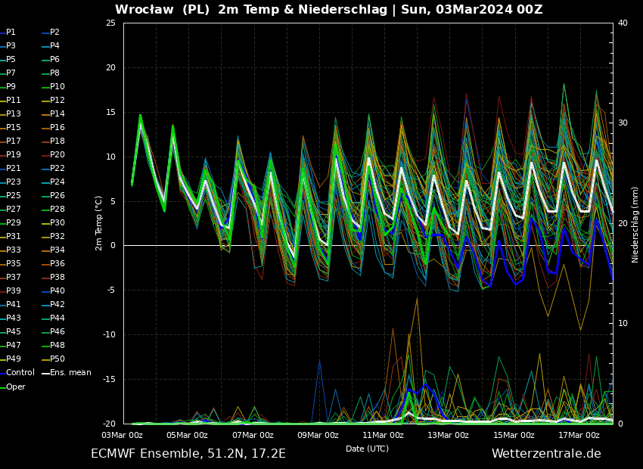643x469 pixels.
Task: Click the 03Mar 00z tick label
Action: tap(123, 436)
